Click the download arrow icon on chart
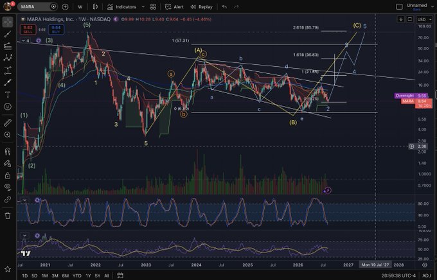 tap(401, 19)
